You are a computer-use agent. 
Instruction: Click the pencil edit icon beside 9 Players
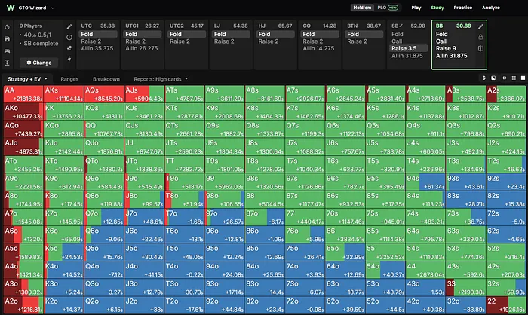69,26
